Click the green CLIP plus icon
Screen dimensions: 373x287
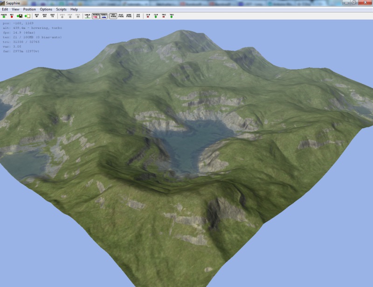point(156,15)
